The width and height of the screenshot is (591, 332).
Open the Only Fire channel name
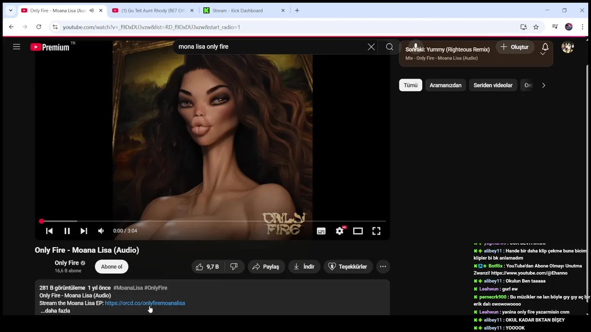[66, 263]
